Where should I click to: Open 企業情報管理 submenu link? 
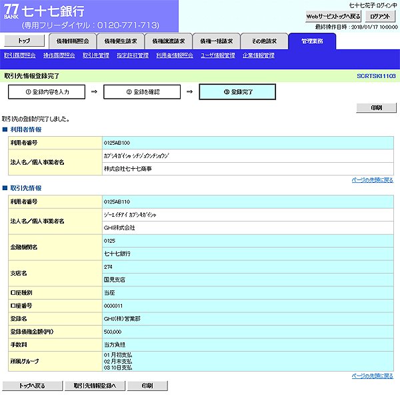point(259,55)
